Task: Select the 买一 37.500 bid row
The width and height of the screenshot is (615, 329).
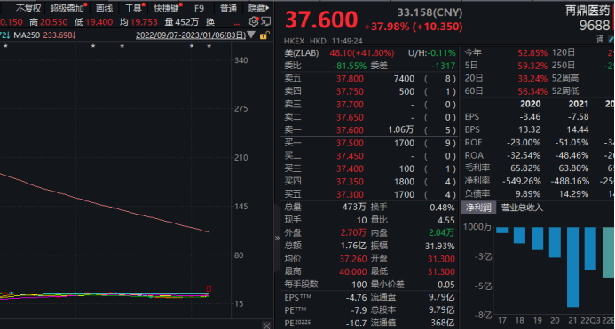Action: [369, 143]
